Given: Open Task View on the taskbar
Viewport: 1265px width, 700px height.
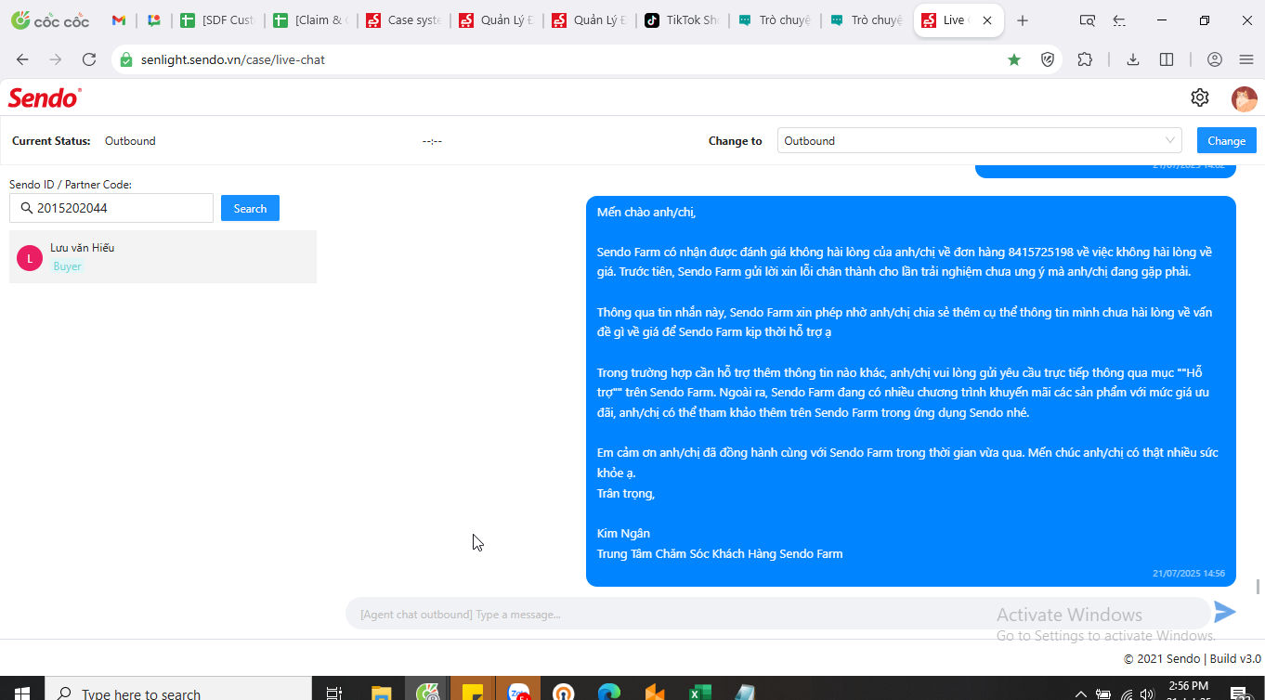Looking at the screenshot, I should point(334,692).
